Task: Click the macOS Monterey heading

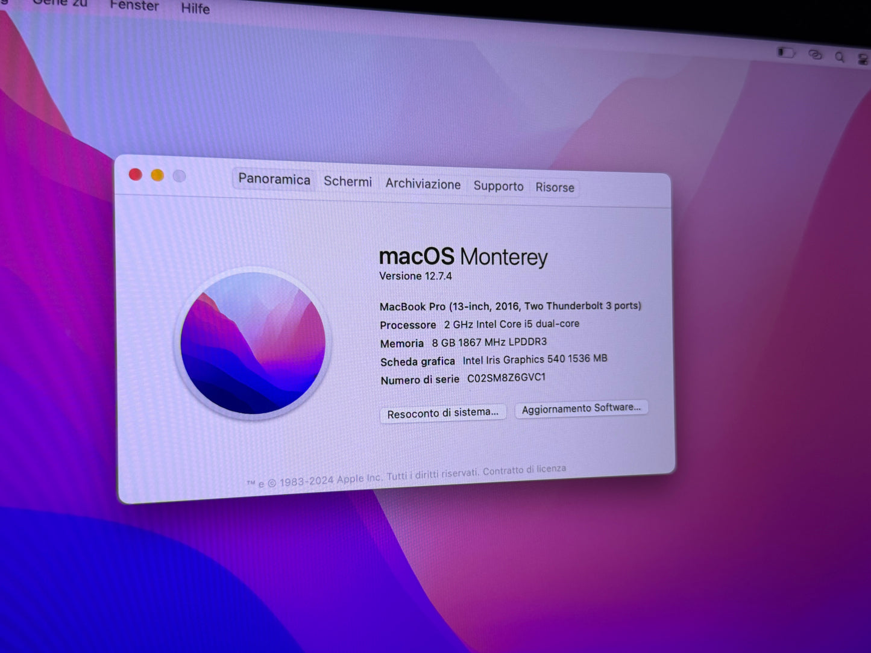Action: 464,257
